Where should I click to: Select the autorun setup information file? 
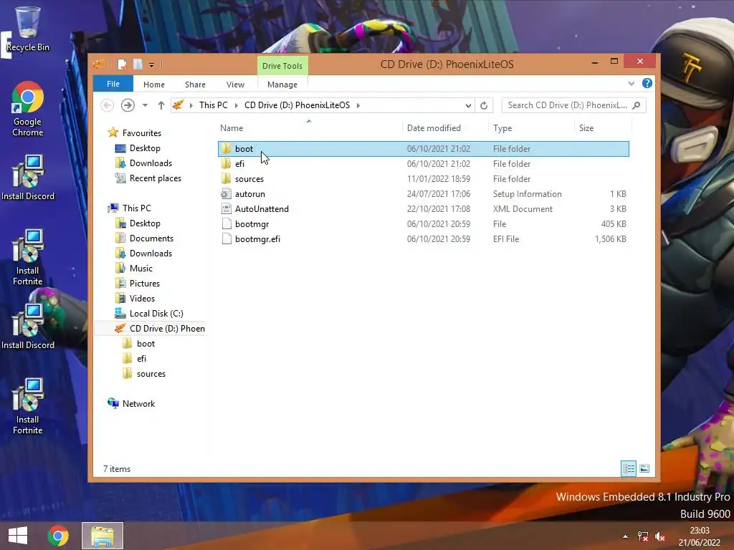423,193
